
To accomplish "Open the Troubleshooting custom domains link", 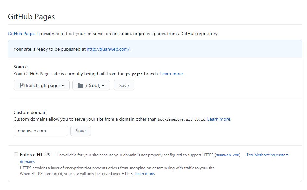I will [x=267, y=155].
